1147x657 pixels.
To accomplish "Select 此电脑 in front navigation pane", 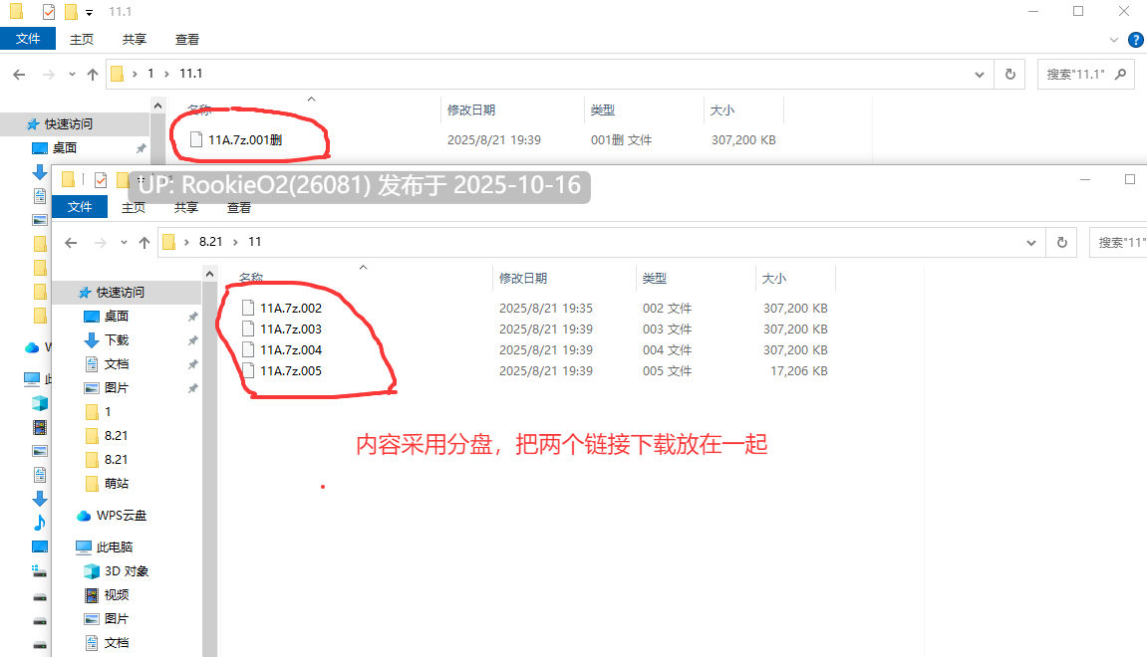I will pos(115,547).
